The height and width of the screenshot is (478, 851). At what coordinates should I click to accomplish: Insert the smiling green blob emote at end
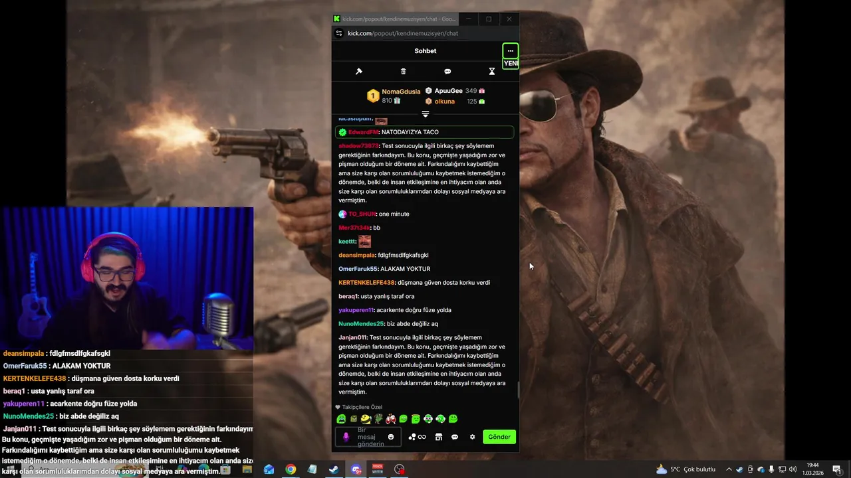pyautogui.click(x=453, y=419)
